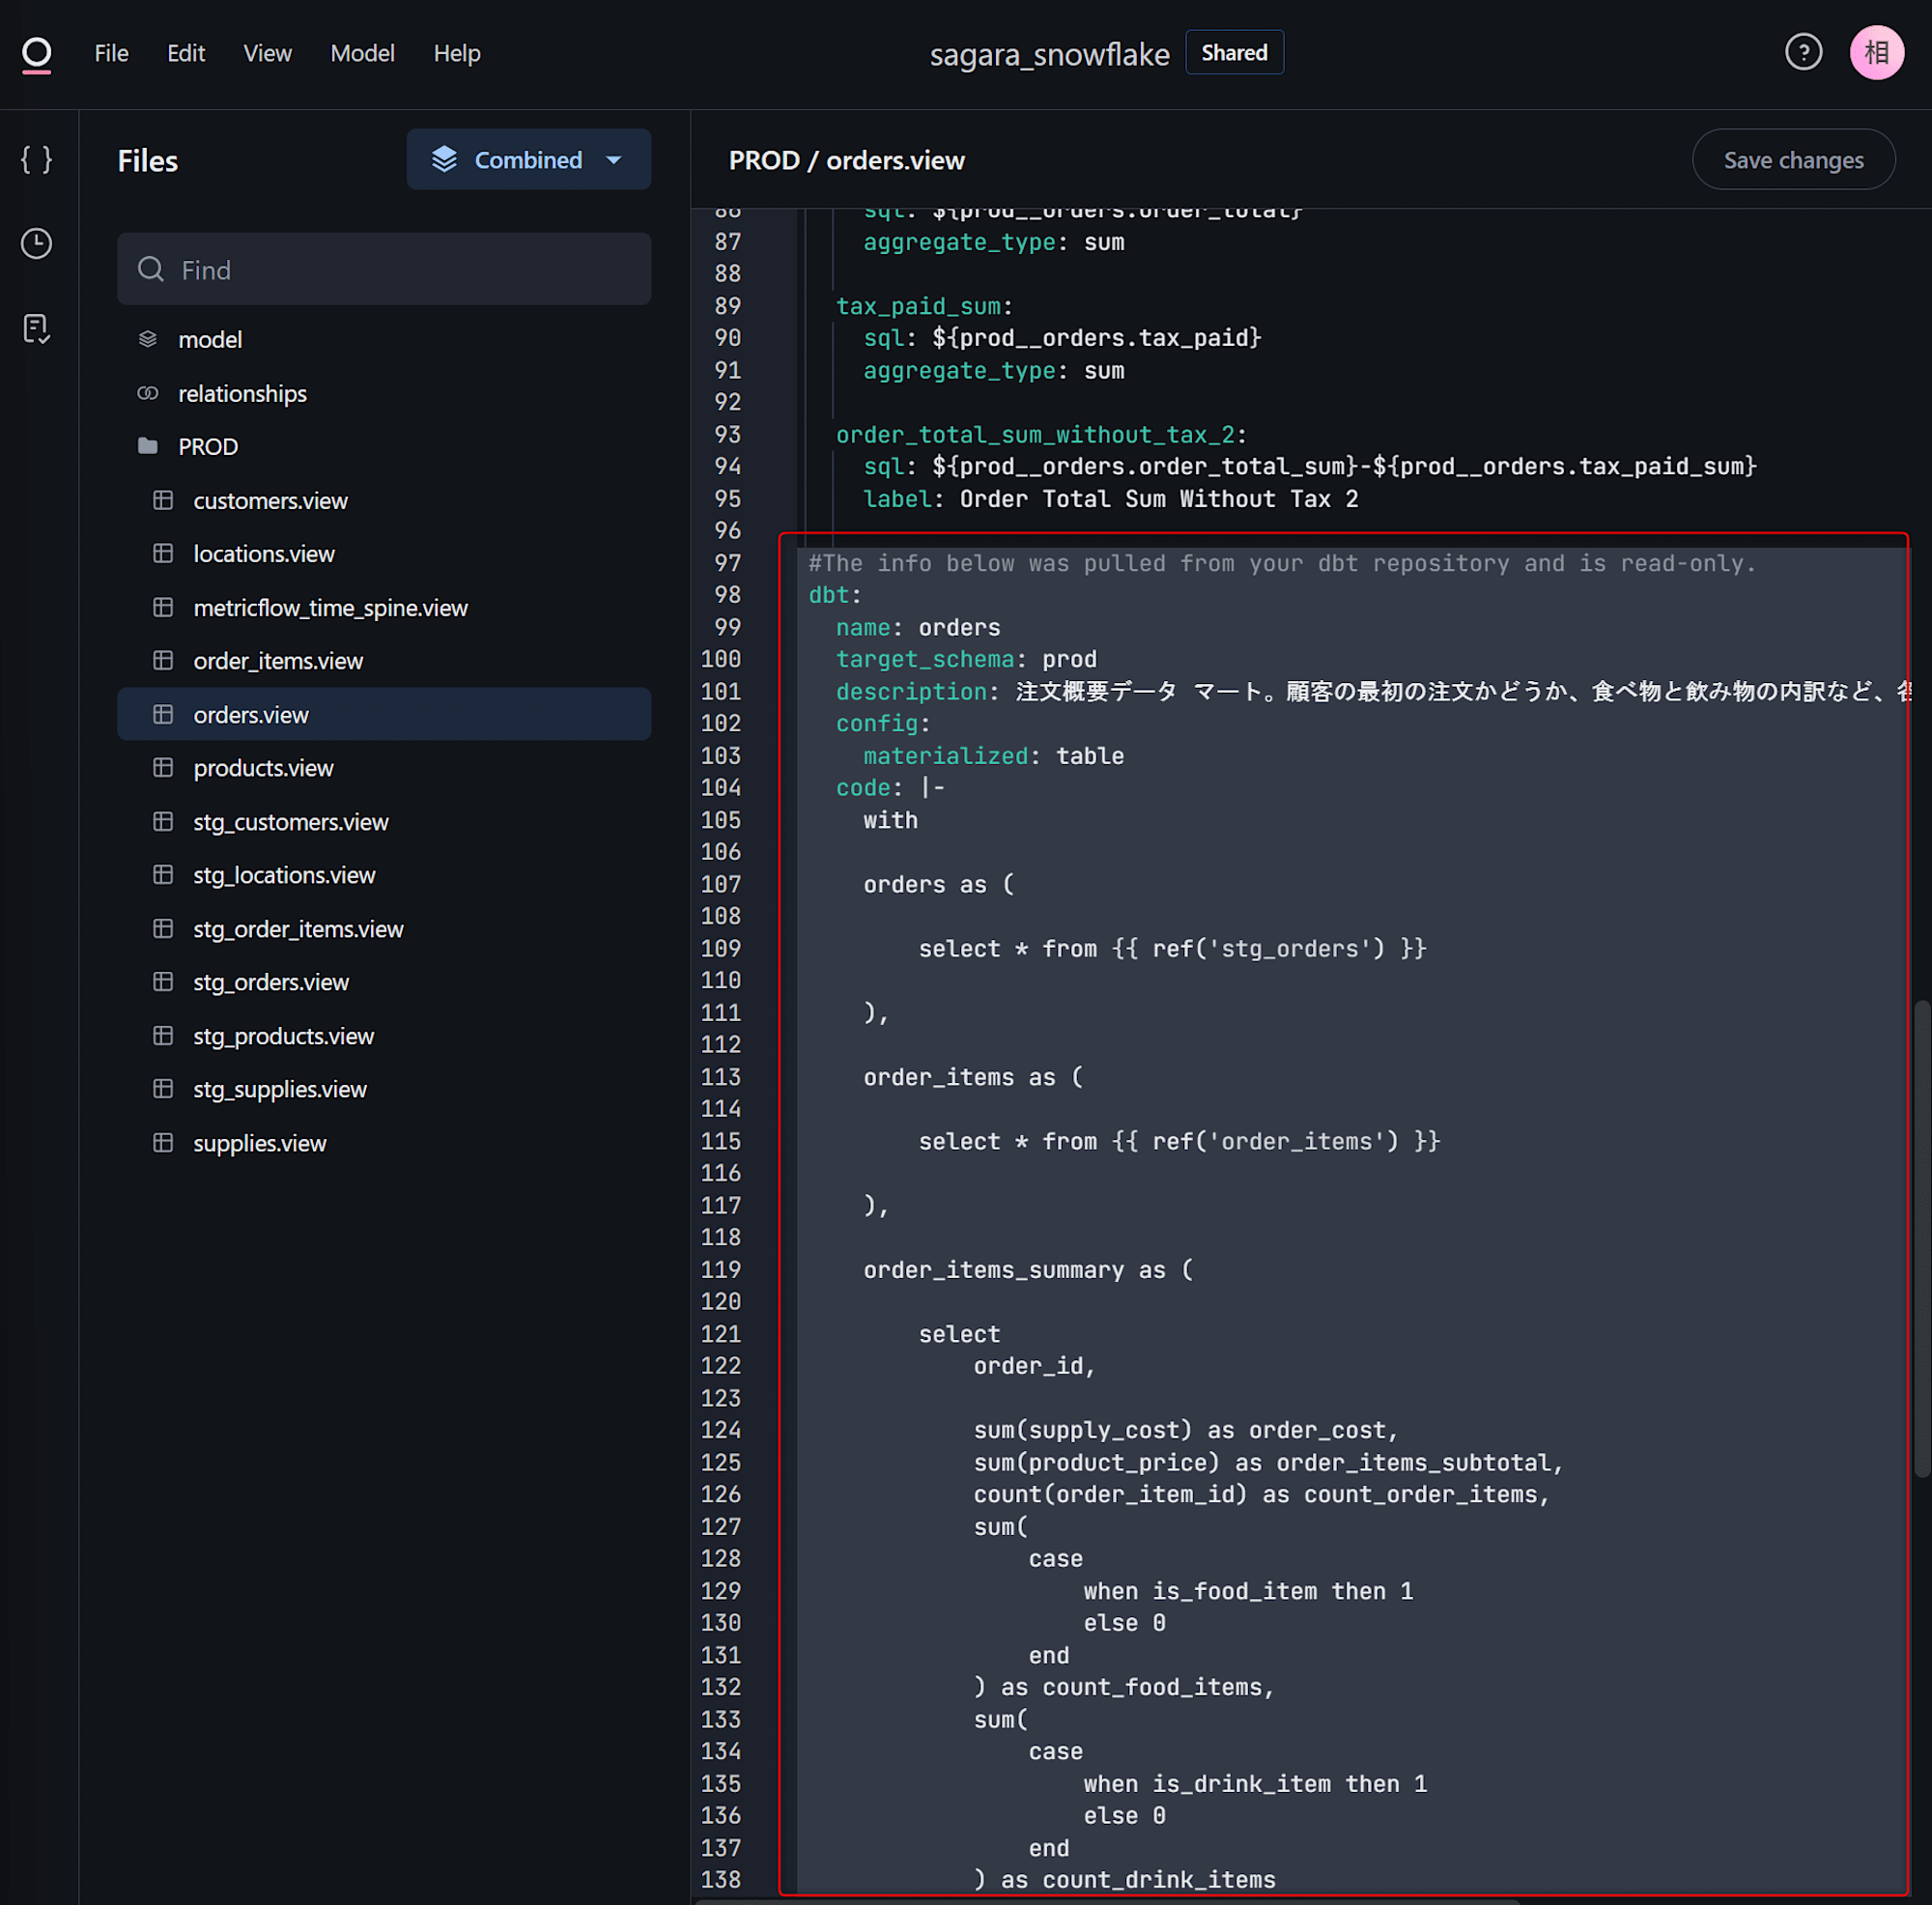Click the Omni logo icon
This screenshot has width=1932, height=1905.
tap(37, 54)
